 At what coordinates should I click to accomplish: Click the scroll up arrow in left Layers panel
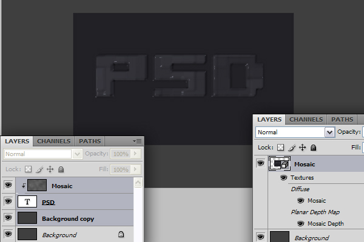point(138,183)
